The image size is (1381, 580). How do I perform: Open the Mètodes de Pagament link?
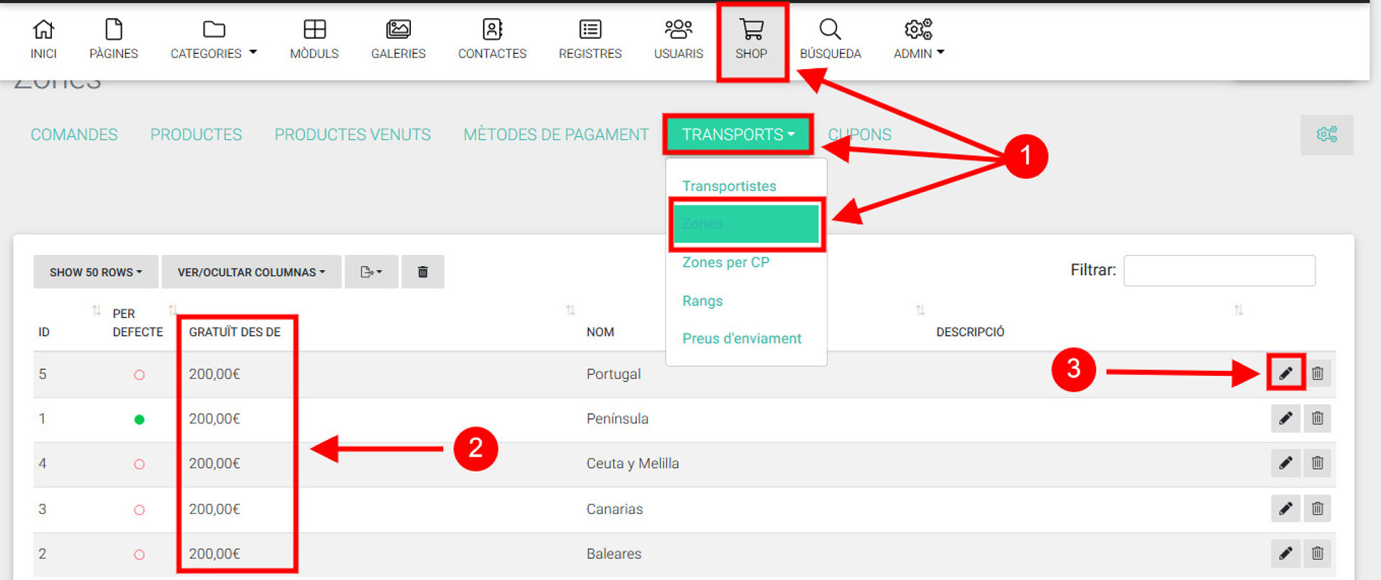coord(556,134)
